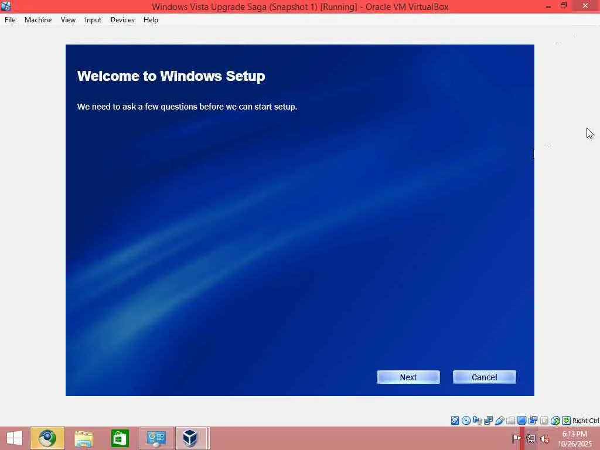Open the Devices menu
Image resolution: width=600 pixels, height=450 pixels.
tap(122, 20)
